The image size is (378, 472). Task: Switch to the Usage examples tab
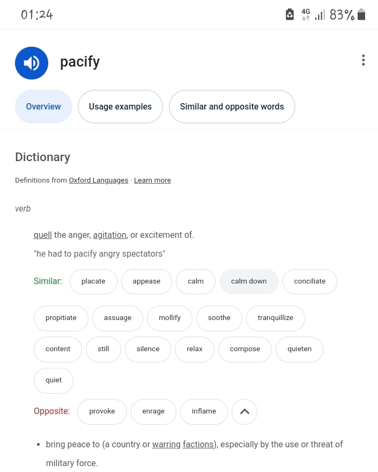click(120, 106)
